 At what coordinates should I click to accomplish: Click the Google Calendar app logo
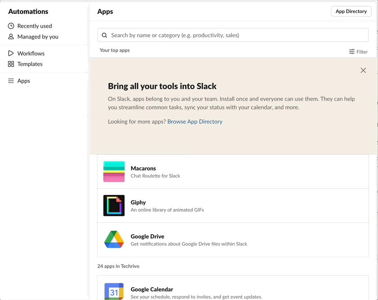click(x=114, y=291)
